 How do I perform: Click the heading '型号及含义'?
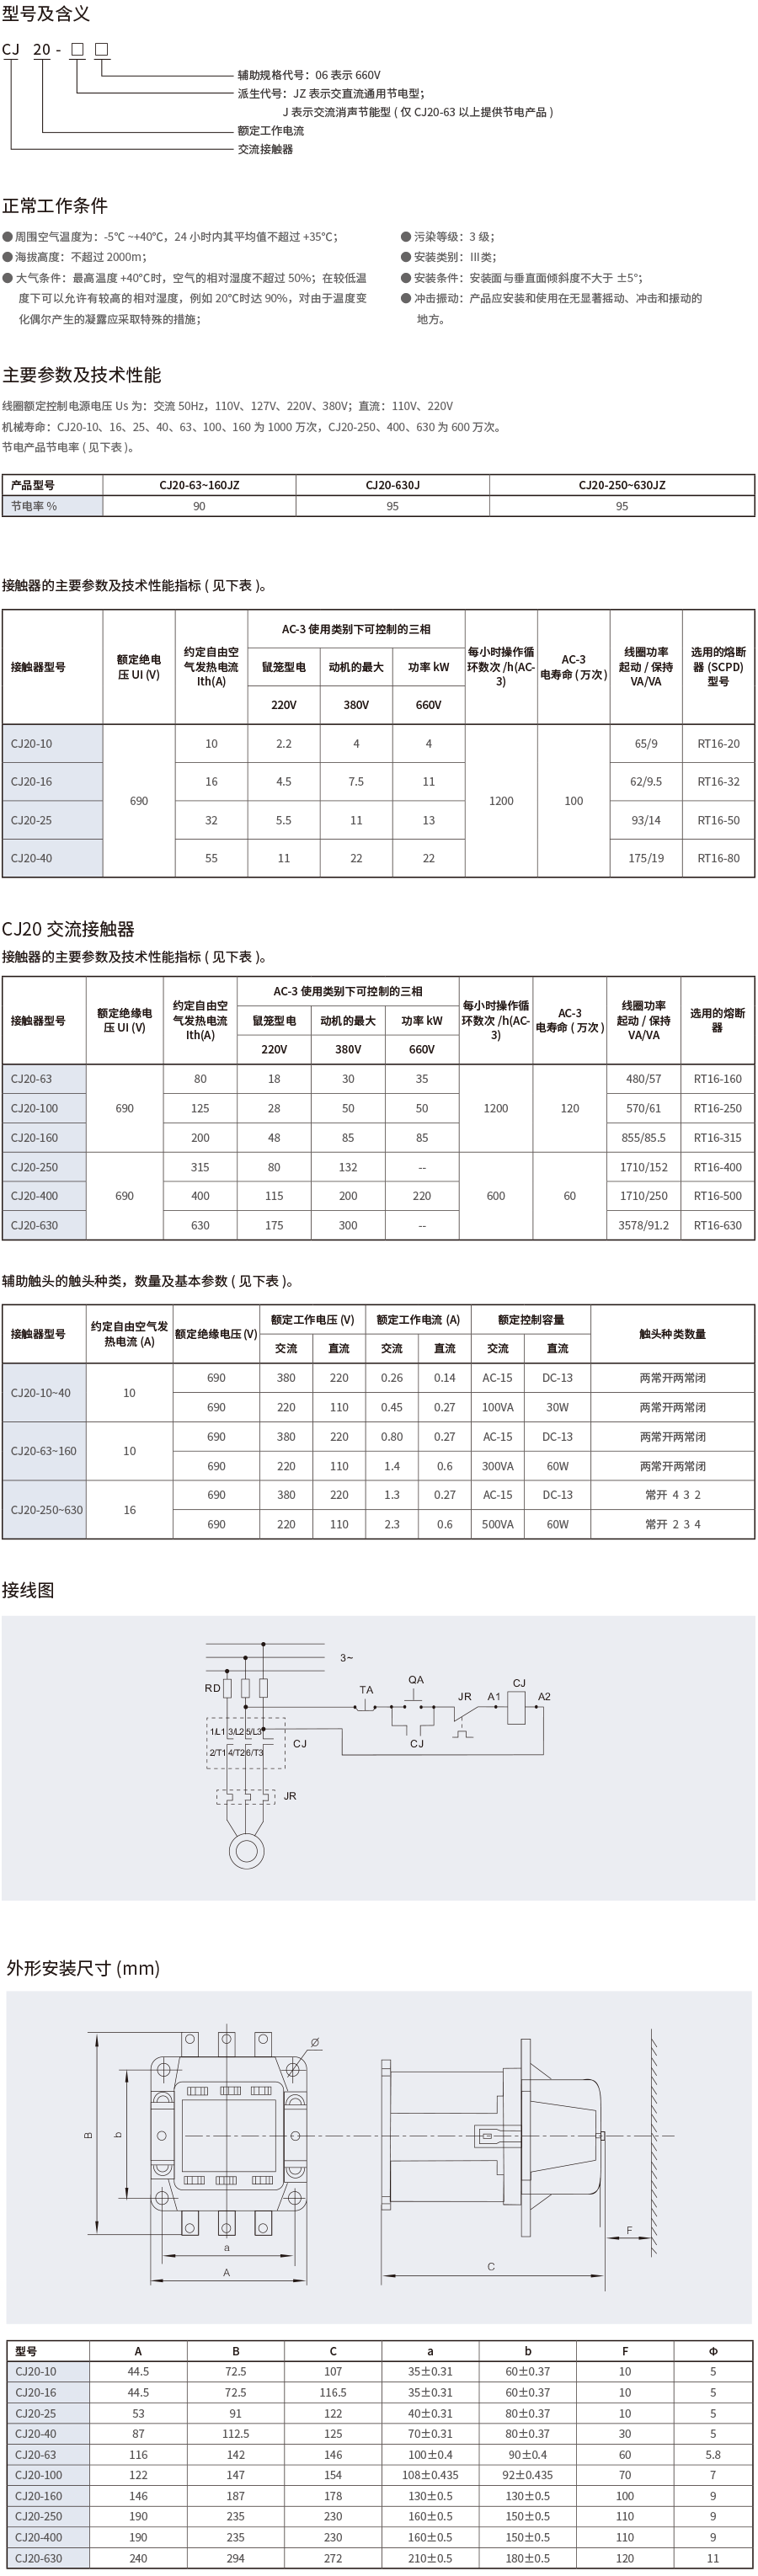(x=46, y=13)
